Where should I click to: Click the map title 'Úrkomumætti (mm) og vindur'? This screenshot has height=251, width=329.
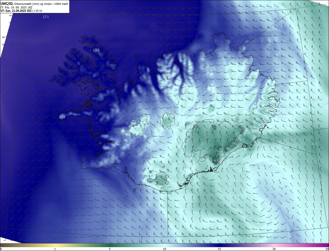pyautogui.click(x=33, y=4)
